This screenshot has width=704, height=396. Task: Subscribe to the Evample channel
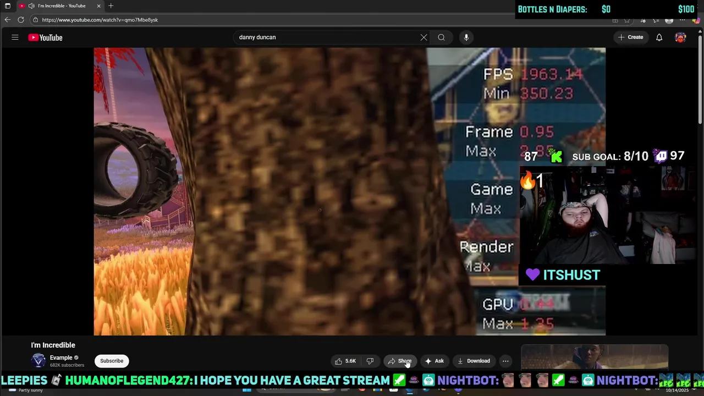pos(112,361)
